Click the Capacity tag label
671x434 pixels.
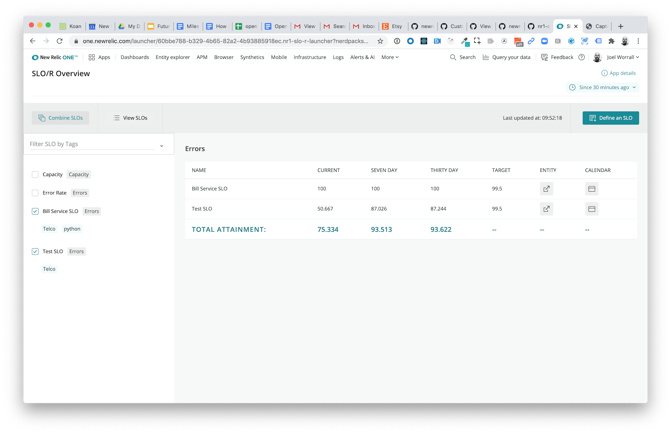[x=79, y=175]
